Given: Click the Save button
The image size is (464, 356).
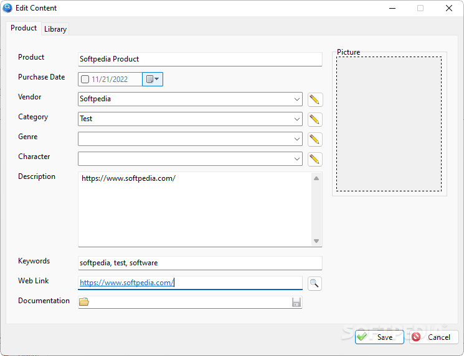Looking at the screenshot, I should click(x=379, y=337).
